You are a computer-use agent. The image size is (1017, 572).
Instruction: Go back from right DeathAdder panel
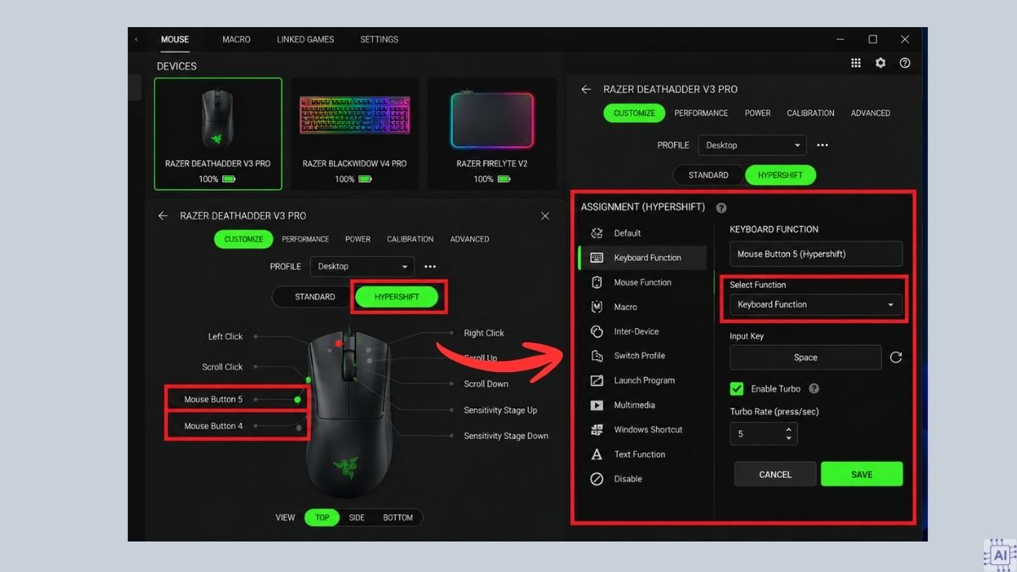[586, 89]
